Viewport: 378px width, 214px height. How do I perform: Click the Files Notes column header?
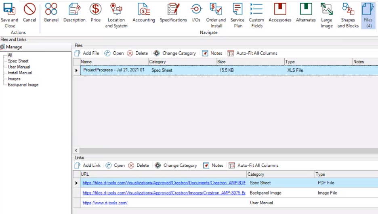[x=365, y=62]
